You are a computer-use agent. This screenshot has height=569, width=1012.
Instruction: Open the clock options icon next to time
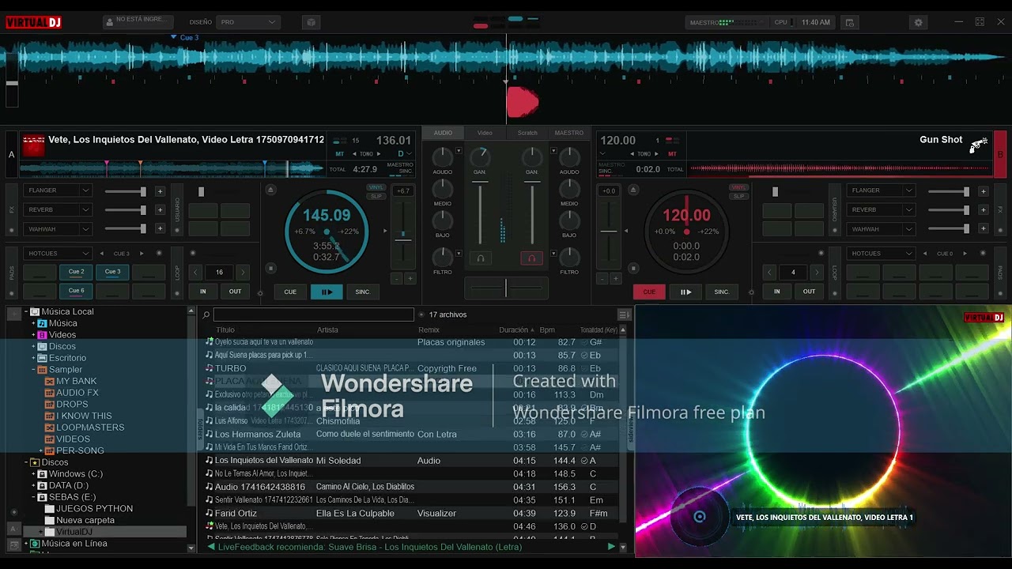pos(850,22)
